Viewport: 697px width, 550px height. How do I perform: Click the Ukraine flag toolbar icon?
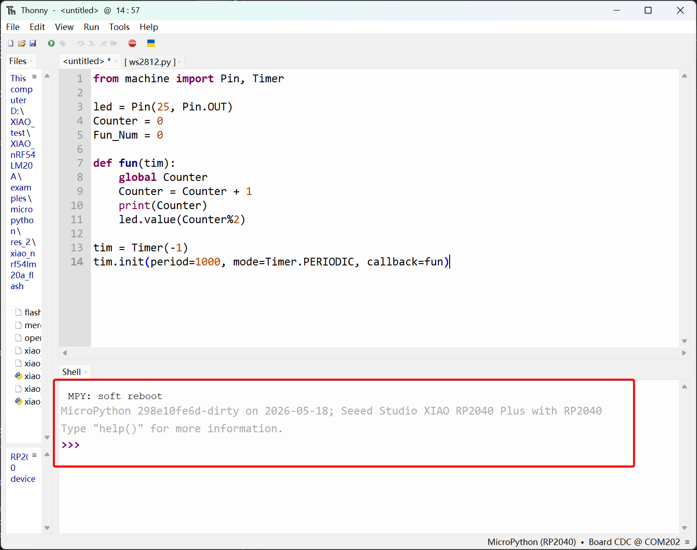point(151,43)
